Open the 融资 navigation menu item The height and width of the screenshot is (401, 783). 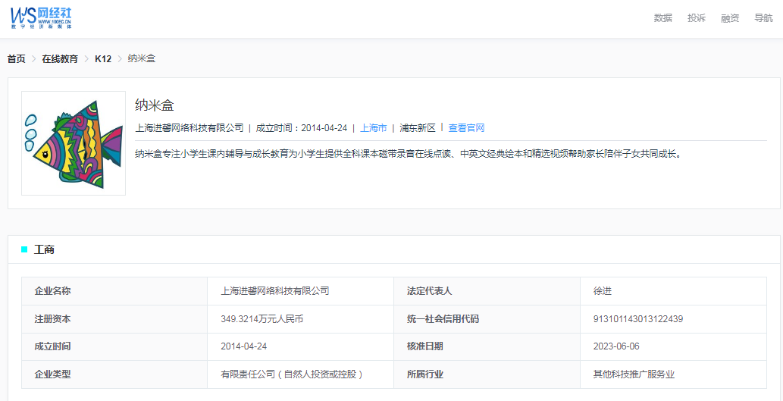coord(729,18)
